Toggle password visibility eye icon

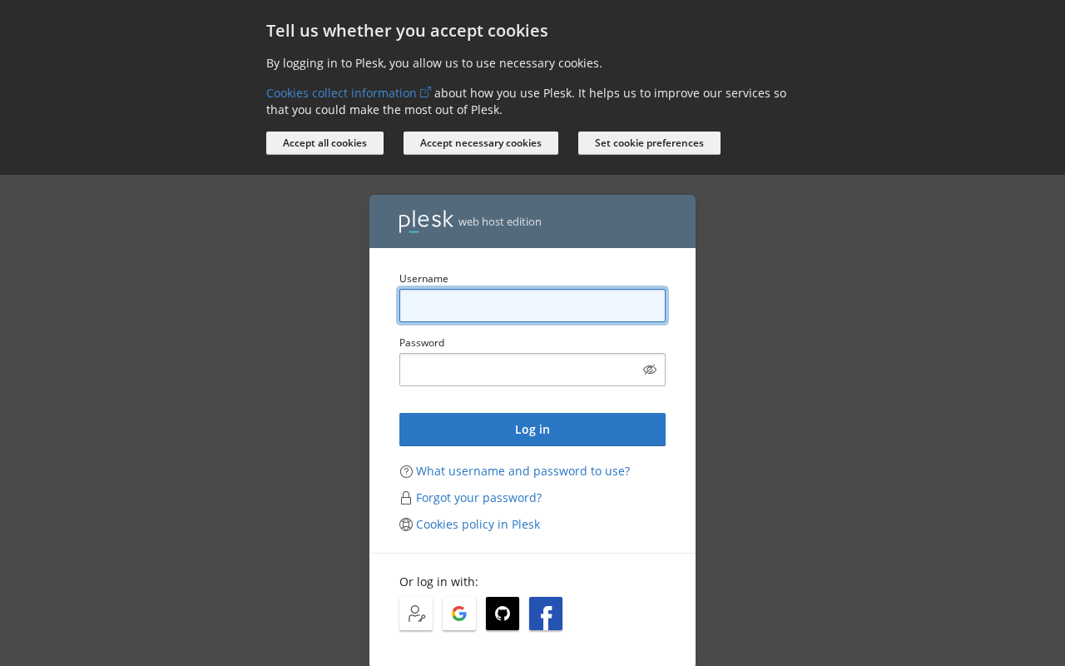650,370
